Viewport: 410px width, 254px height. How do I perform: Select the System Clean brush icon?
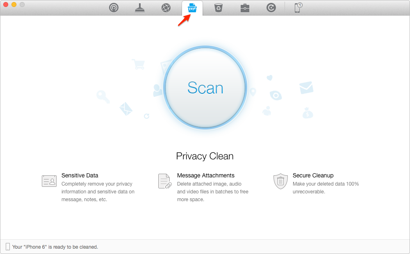(x=140, y=7)
